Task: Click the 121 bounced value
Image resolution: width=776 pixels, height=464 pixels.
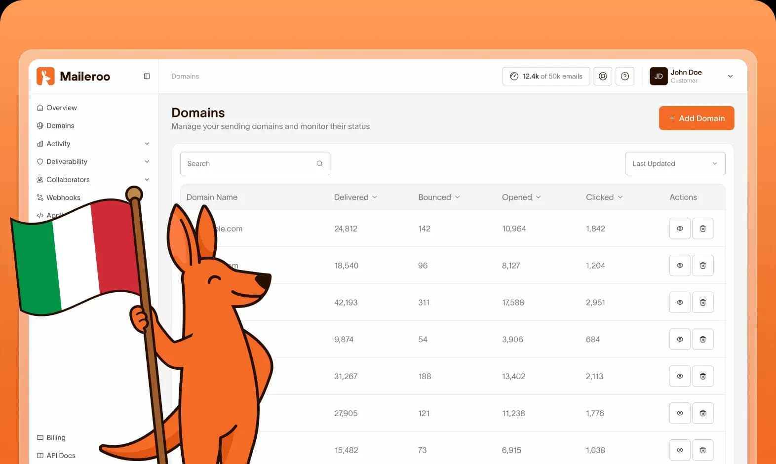Action: click(x=424, y=414)
